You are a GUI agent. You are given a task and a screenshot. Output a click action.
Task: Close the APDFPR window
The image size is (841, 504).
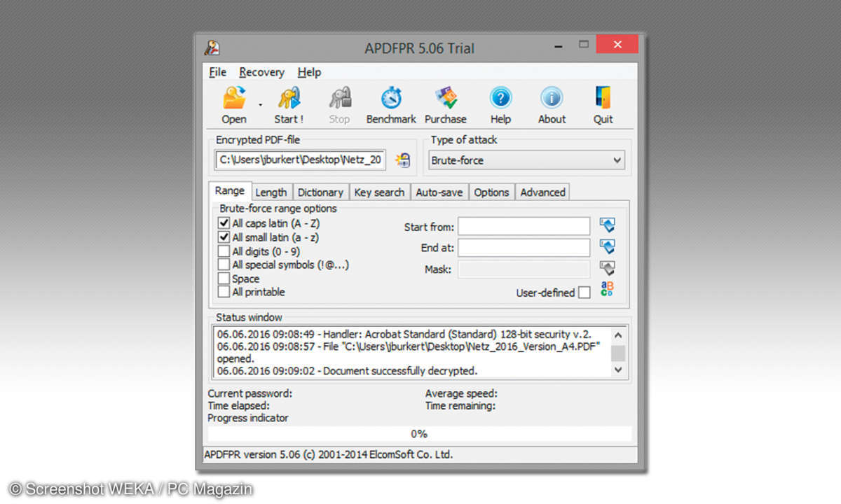pyautogui.click(x=617, y=45)
